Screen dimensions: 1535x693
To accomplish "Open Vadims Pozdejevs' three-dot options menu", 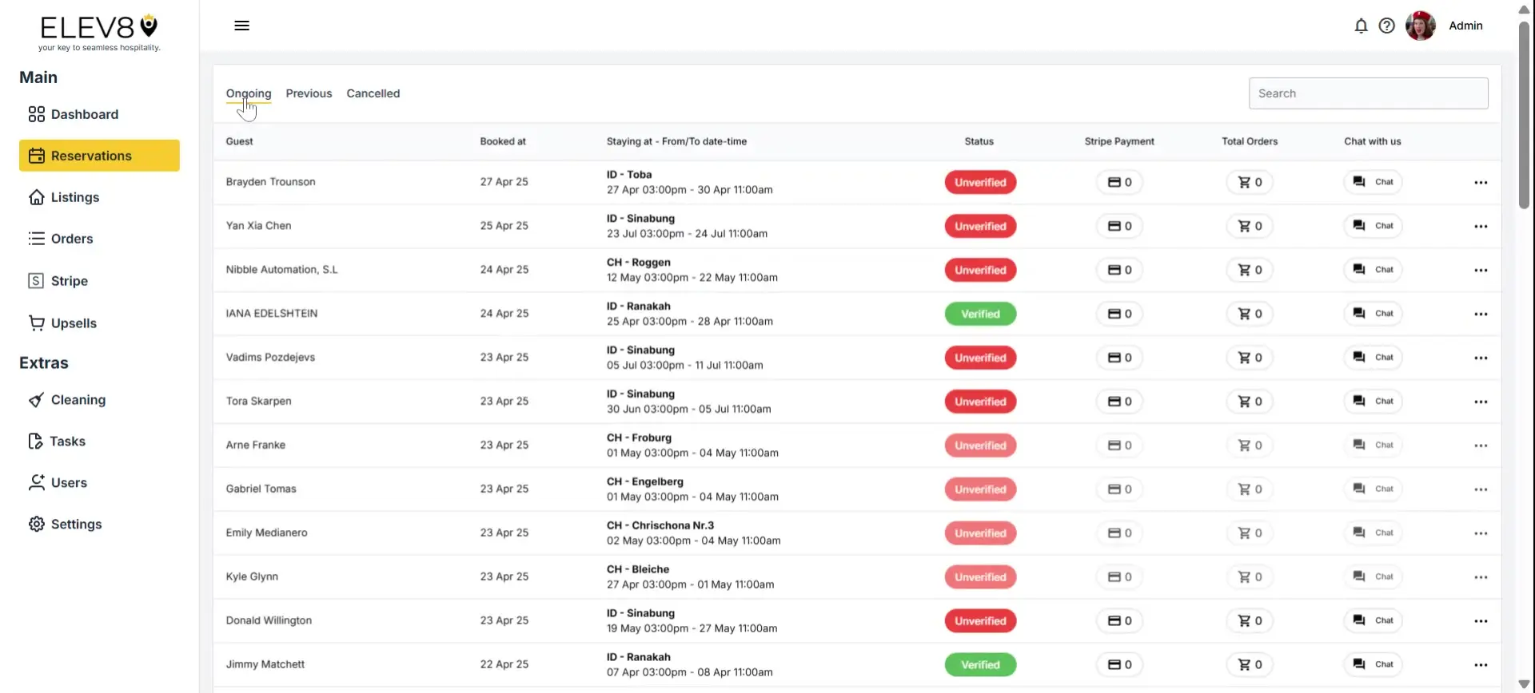I will 1481,358.
